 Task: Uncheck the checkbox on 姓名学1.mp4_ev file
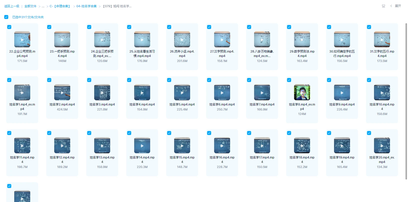click(x=9, y=80)
